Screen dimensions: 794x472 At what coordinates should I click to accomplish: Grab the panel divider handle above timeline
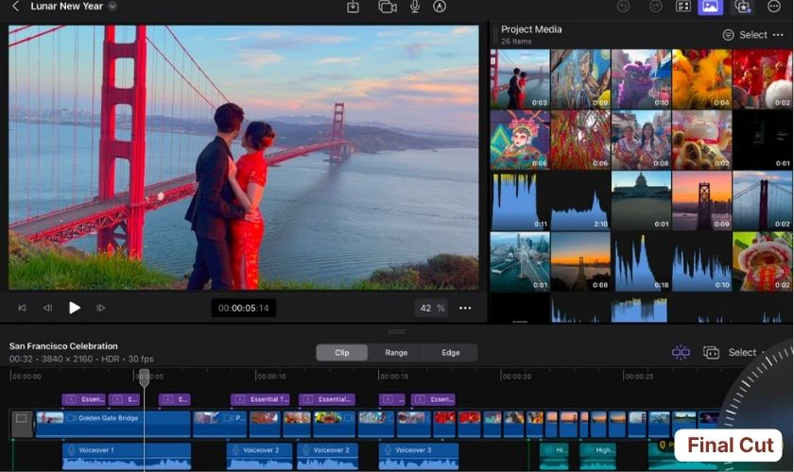[396, 332]
